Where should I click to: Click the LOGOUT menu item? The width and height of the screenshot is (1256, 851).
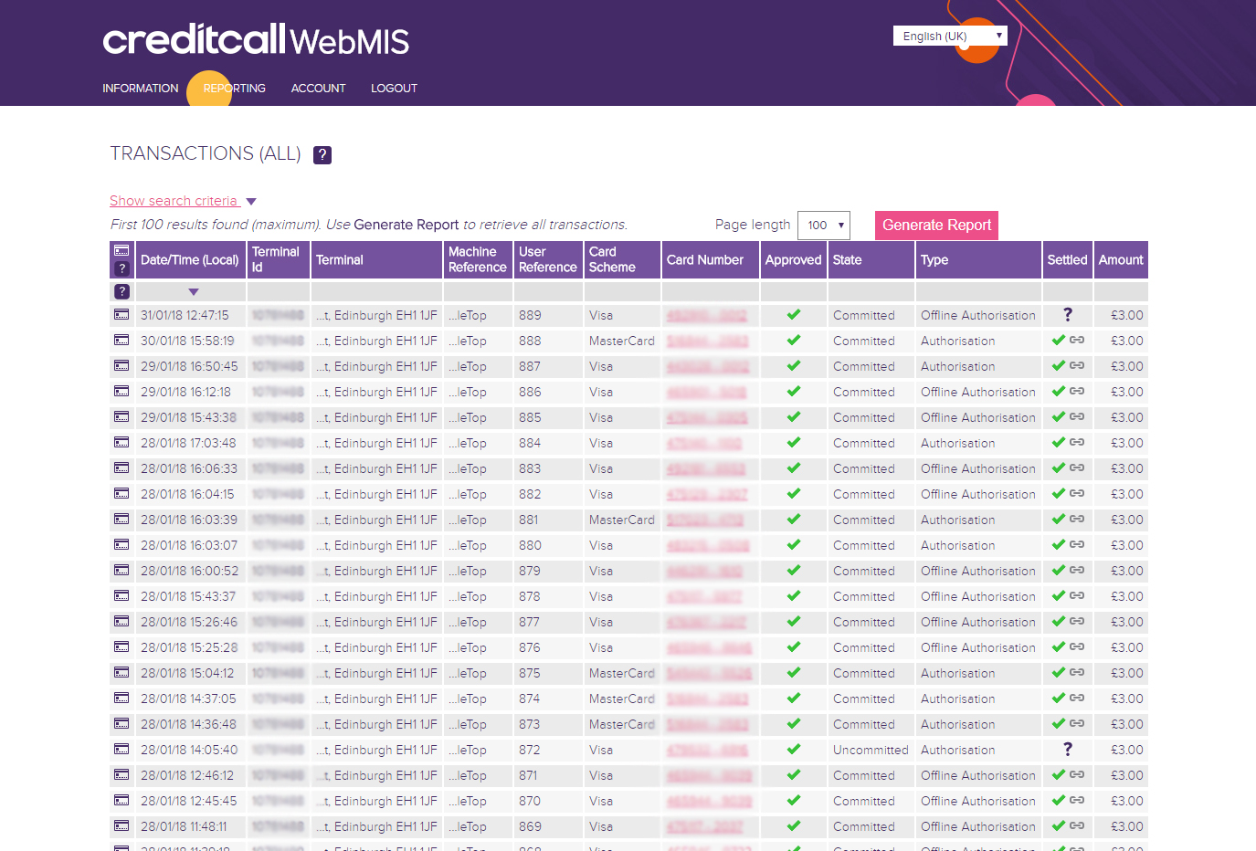(x=394, y=88)
